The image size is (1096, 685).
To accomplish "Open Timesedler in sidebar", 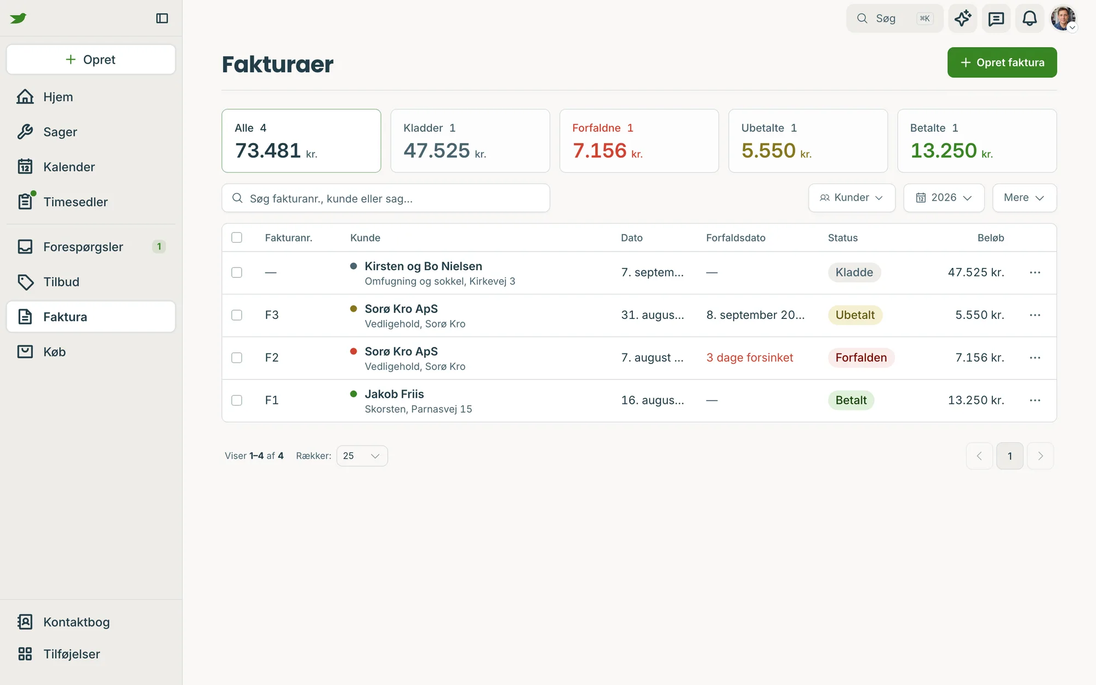I will click(91, 202).
